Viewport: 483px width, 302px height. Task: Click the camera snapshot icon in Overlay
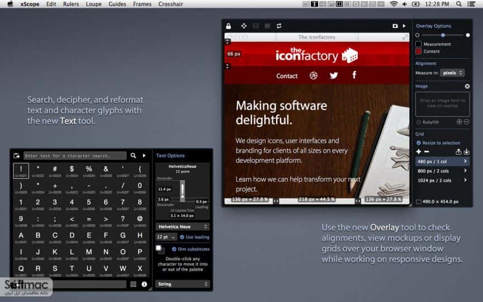tap(395, 26)
